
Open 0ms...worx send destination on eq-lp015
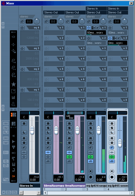[117, 43]
